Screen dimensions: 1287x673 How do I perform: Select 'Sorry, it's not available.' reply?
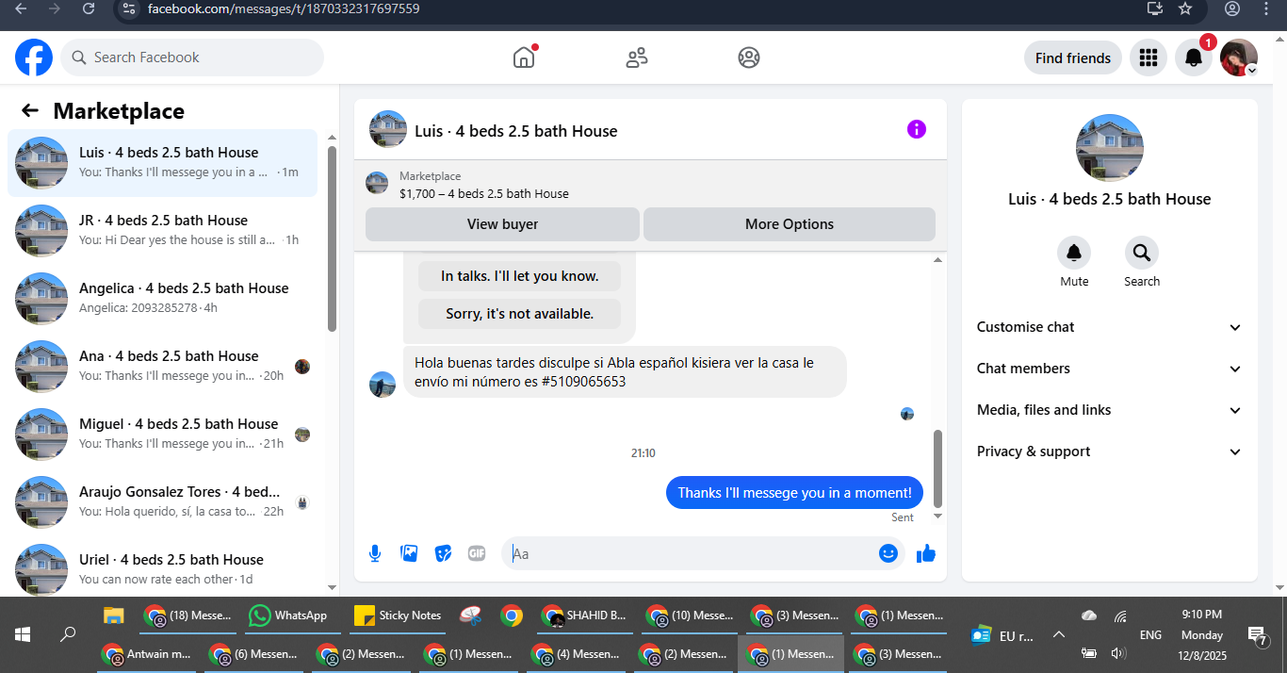tap(520, 314)
